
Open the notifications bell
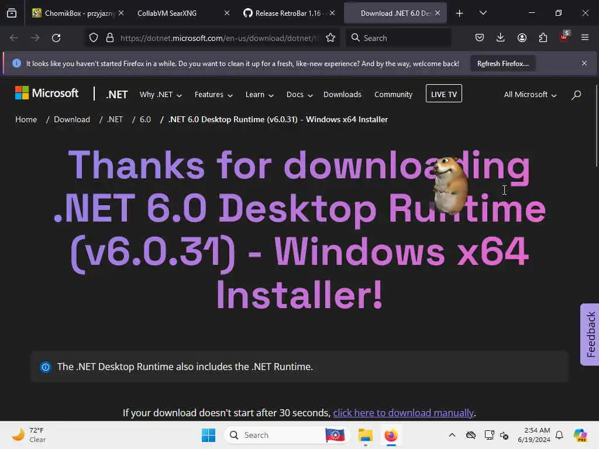coord(559,435)
